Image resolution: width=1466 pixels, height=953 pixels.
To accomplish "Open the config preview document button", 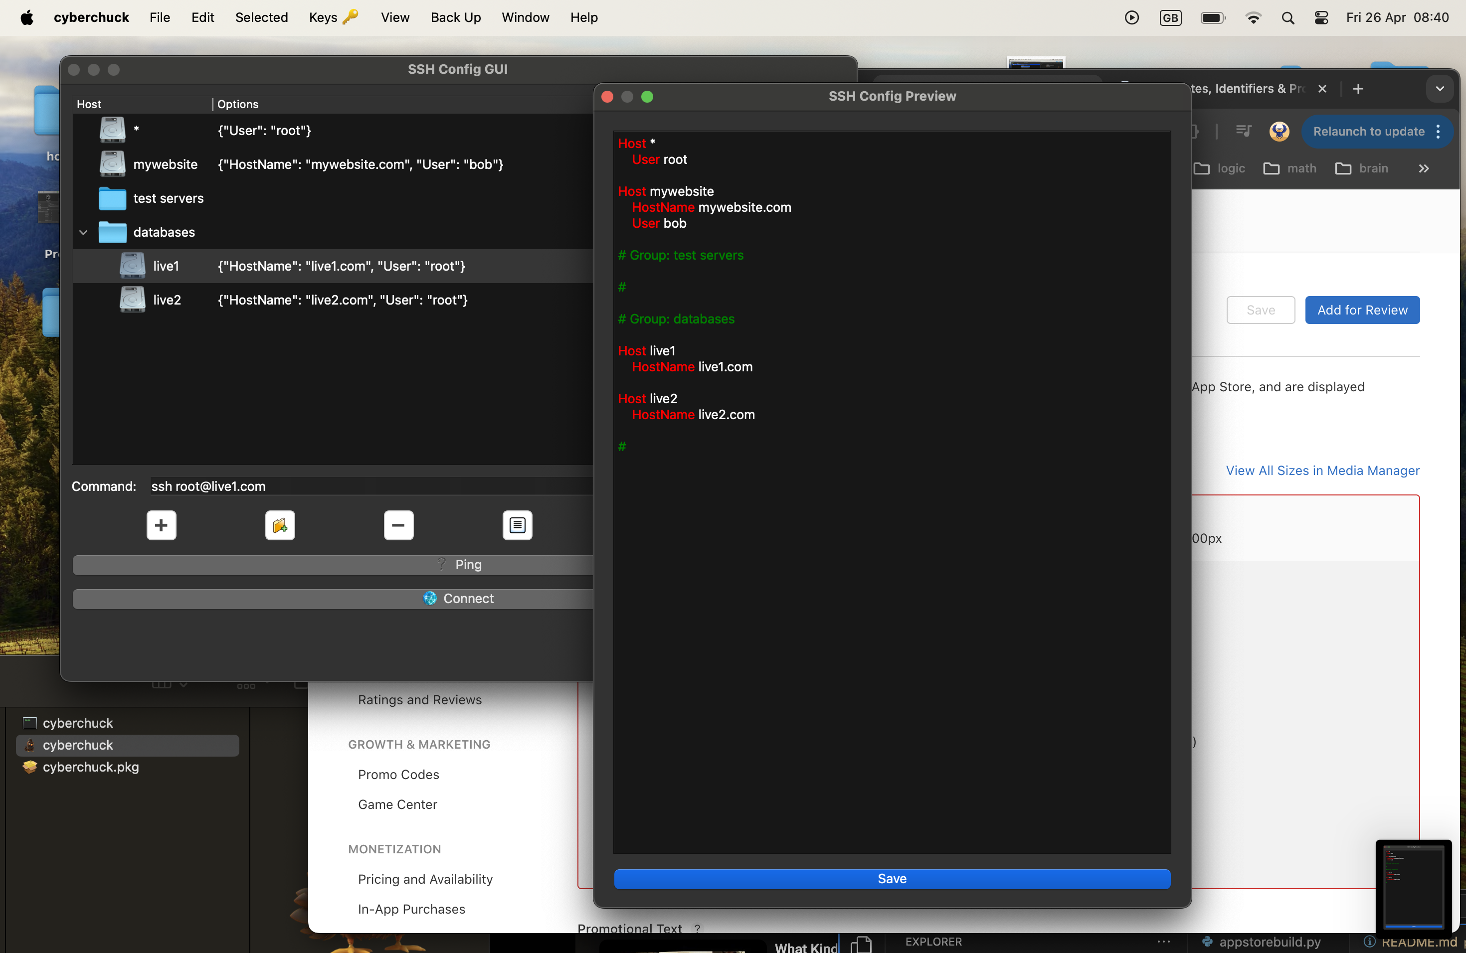I will click(x=518, y=525).
